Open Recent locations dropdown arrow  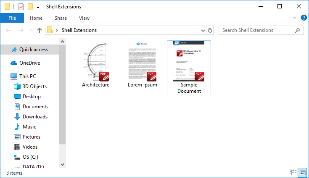coord(30,30)
